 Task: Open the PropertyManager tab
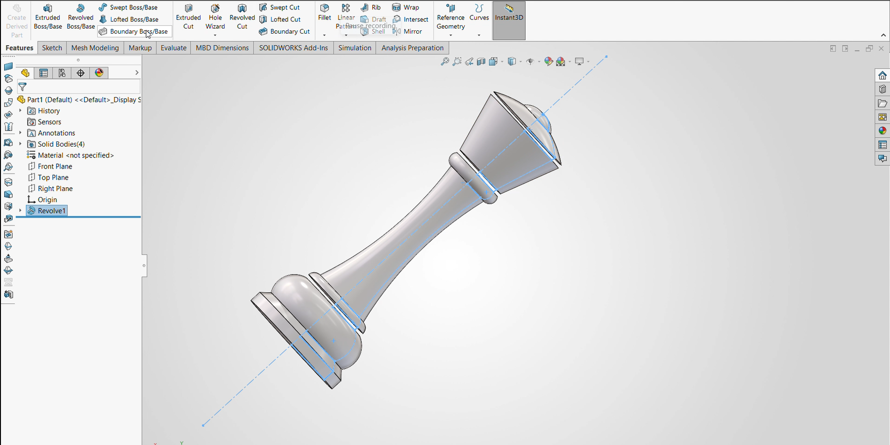click(x=43, y=73)
